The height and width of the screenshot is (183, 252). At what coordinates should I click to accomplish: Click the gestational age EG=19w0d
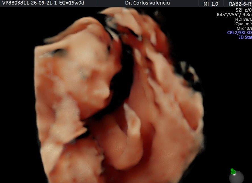[72, 3]
